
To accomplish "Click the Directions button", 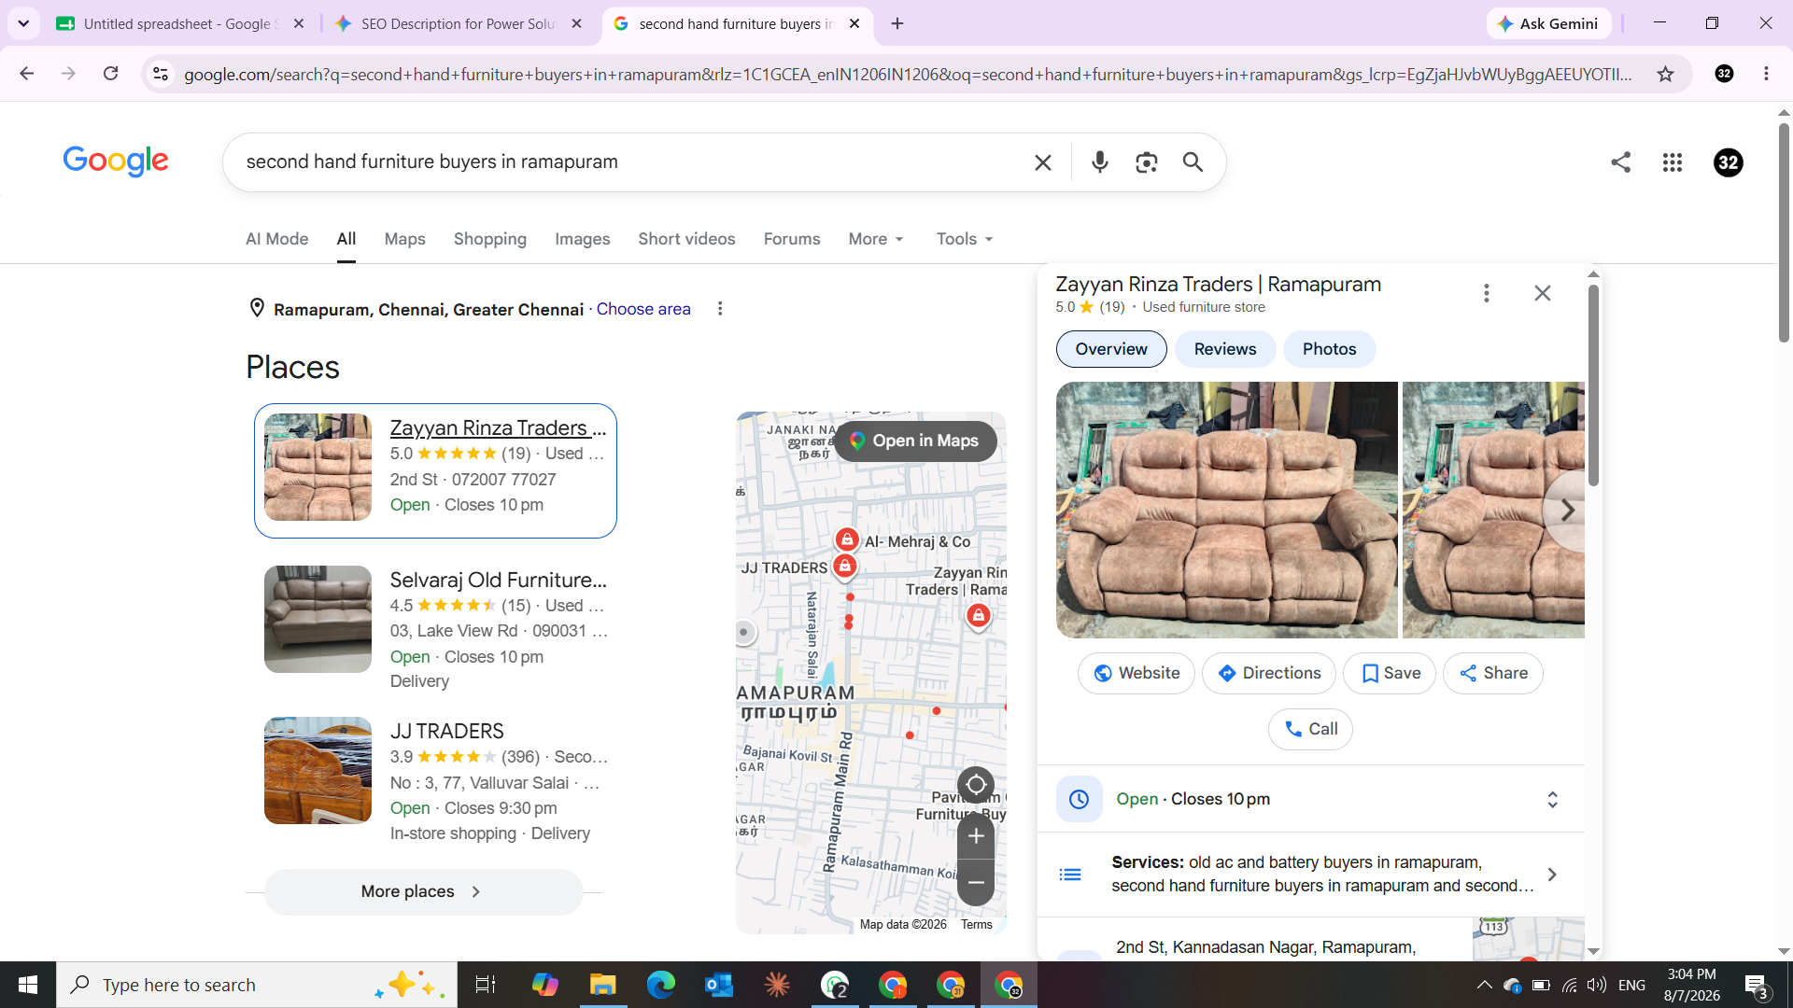I will (x=1269, y=673).
